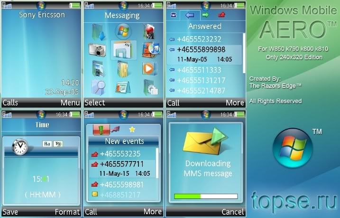
Task: Click the battery icon on the standby screen
Action: coord(75,5)
